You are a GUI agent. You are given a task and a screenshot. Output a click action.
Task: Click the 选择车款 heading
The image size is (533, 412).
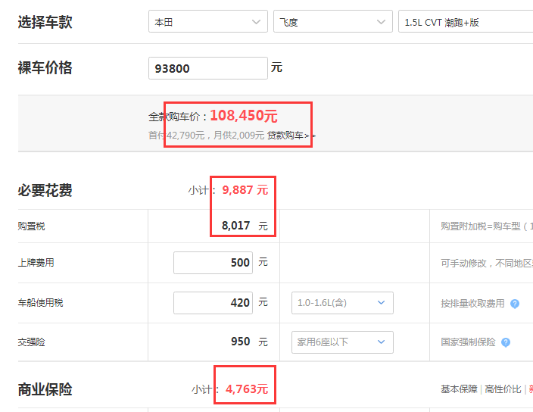pos(45,22)
